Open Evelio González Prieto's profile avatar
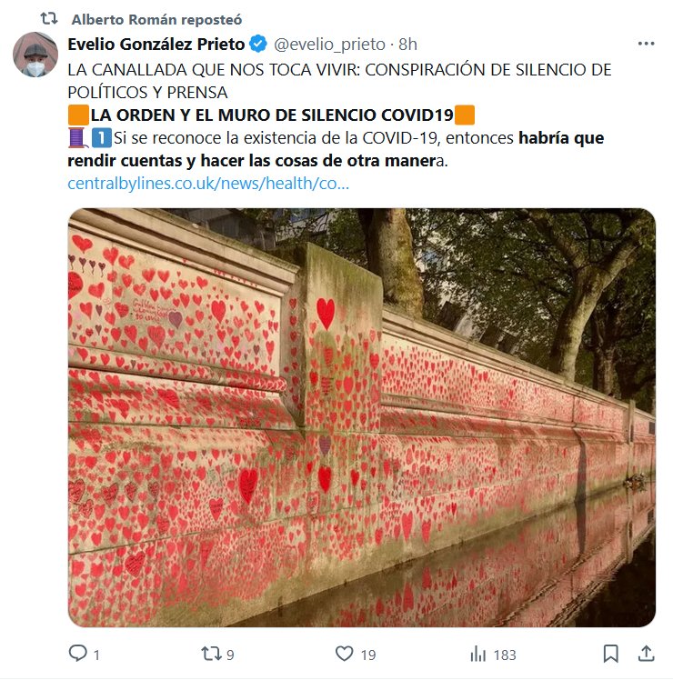 click(35, 55)
